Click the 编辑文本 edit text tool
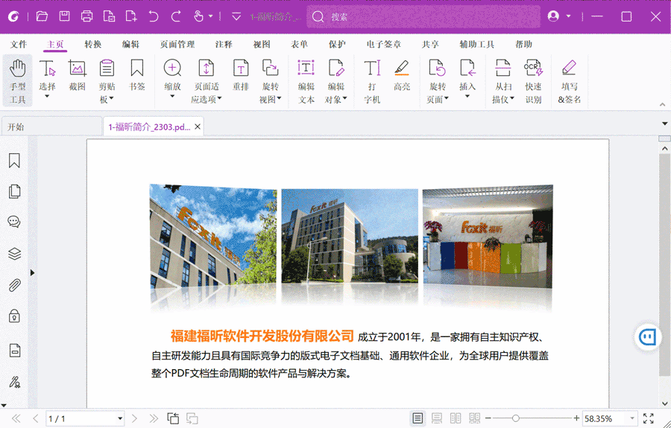Image resolution: width=671 pixels, height=428 pixels. click(x=306, y=81)
